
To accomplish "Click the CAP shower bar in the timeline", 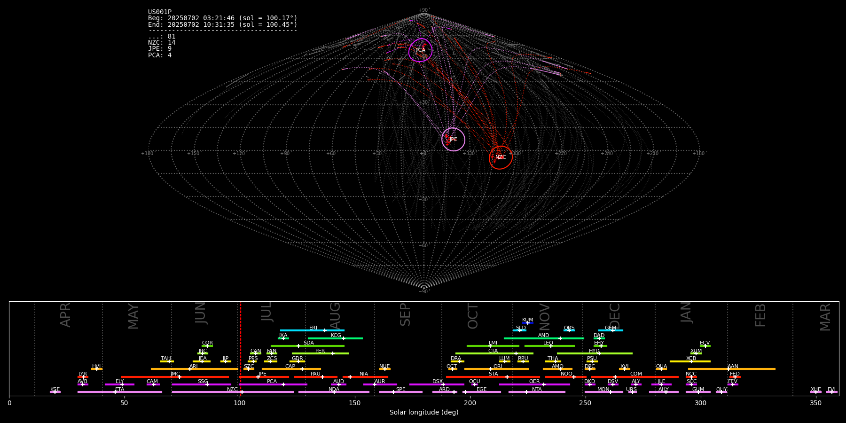I will (291, 369).
